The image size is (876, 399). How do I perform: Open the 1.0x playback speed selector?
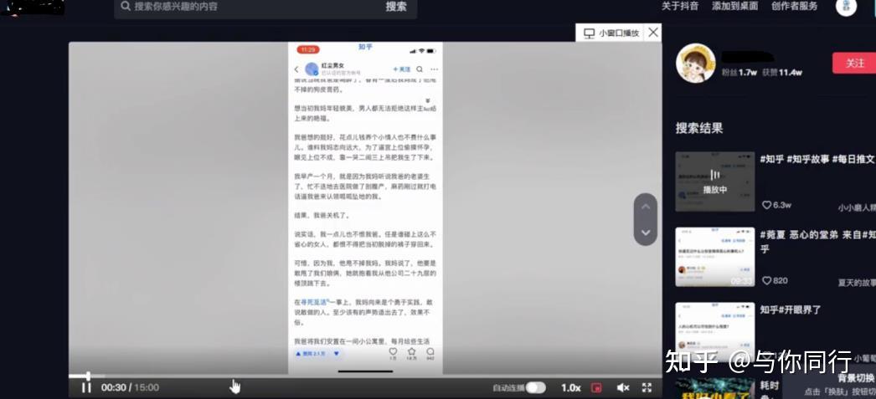(570, 387)
